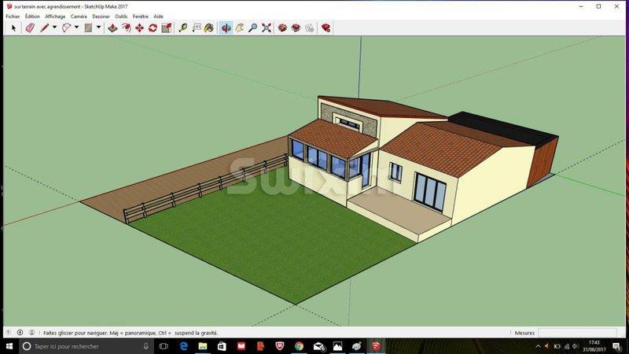Open Google Chrome from the taskbar
The height and width of the screenshot is (354, 629).
(300, 346)
